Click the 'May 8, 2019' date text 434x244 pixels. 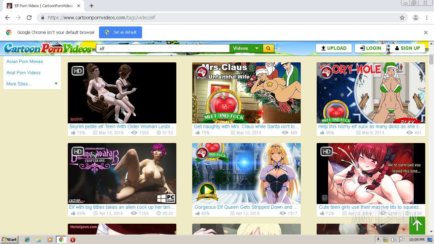tap(373, 133)
